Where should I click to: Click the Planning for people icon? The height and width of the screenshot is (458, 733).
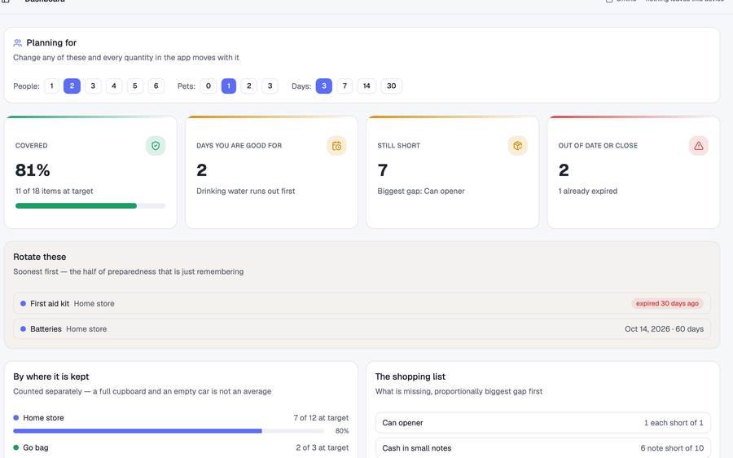[18, 43]
